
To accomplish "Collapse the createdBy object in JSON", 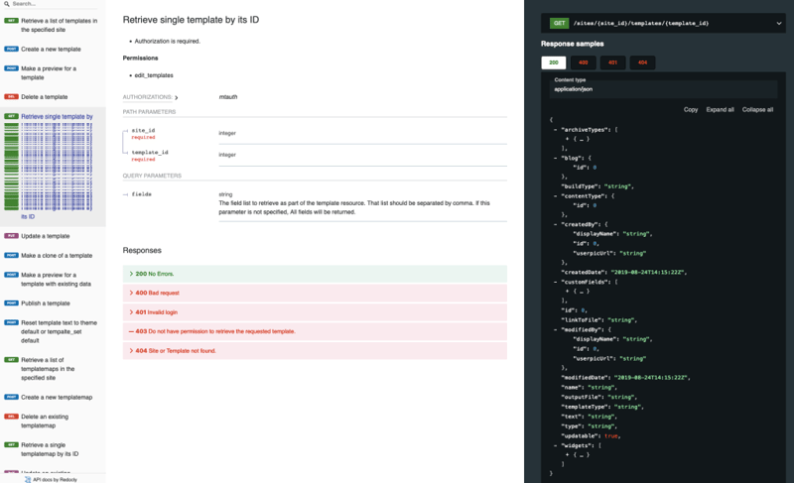I will click(555, 224).
